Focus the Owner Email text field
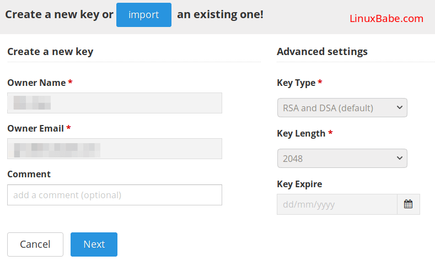 point(115,149)
